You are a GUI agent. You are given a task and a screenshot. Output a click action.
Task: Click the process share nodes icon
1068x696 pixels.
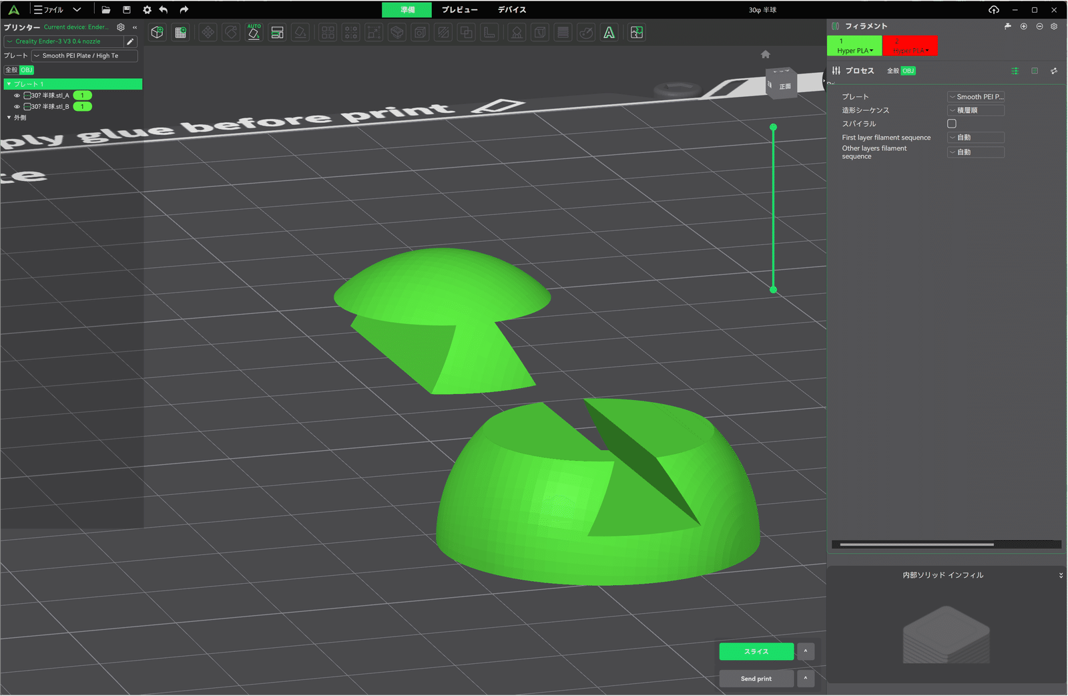coord(1054,71)
